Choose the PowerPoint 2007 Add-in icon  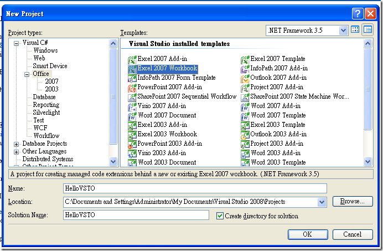point(132,88)
